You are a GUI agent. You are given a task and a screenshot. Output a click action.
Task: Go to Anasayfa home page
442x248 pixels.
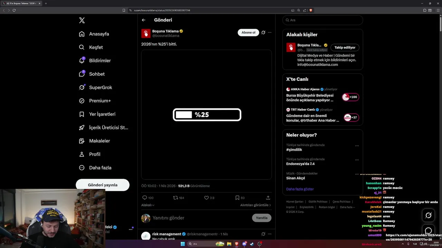click(x=94, y=34)
